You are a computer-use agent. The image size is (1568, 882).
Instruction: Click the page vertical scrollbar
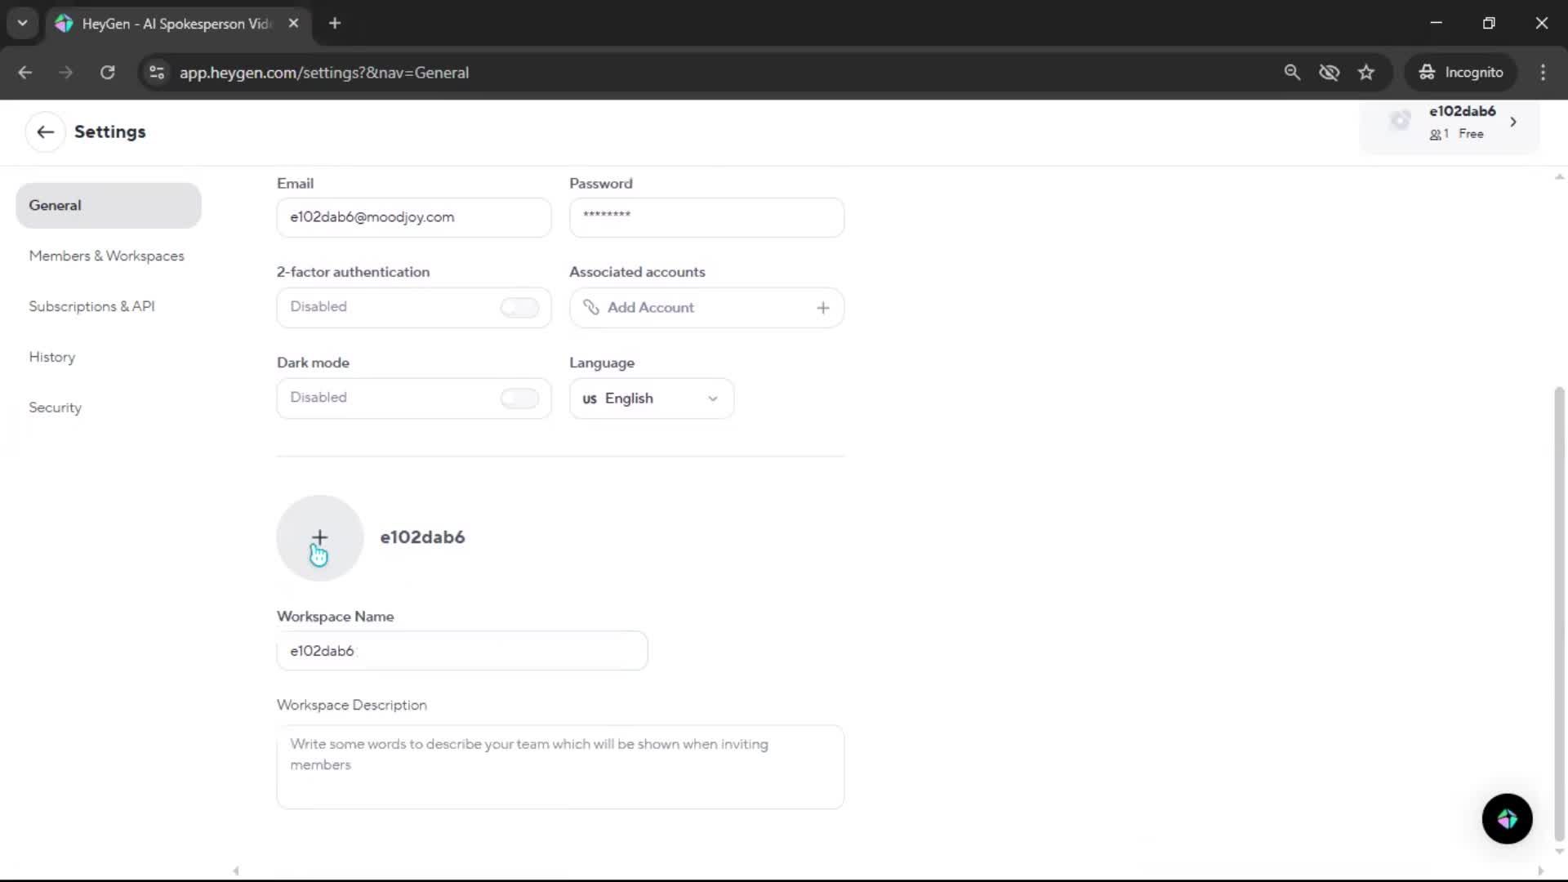tap(1558, 612)
